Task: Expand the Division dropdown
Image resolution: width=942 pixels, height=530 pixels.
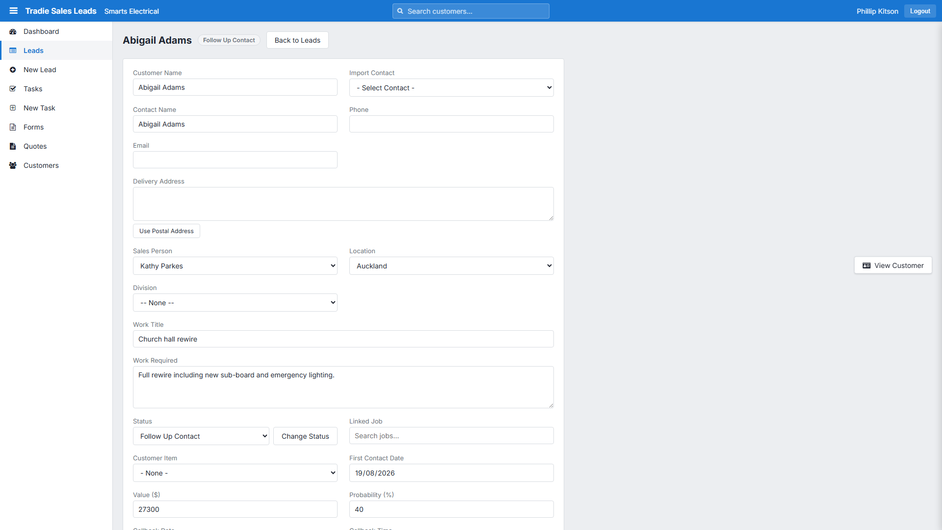Action: coord(235,303)
